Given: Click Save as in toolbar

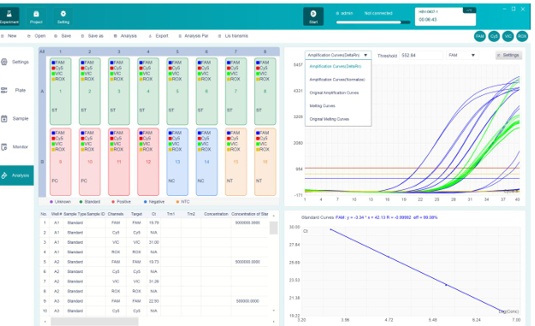Looking at the screenshot, I should tap(92, 36).
